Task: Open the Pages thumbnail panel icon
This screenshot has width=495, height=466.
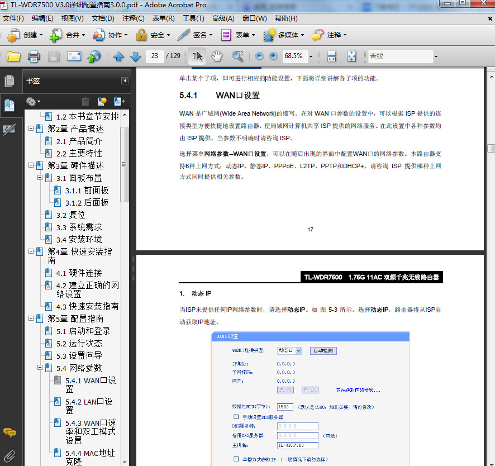Action: (x=9, y=81)
